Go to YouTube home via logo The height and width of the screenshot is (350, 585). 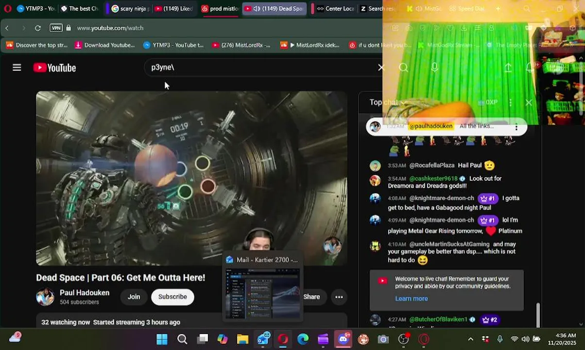[x=54, y=68]
